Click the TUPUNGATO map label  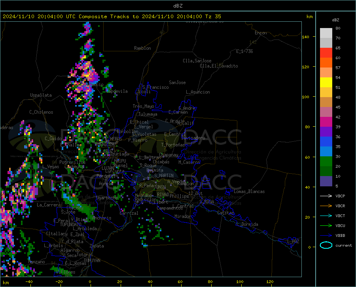(x=71, y=225)
